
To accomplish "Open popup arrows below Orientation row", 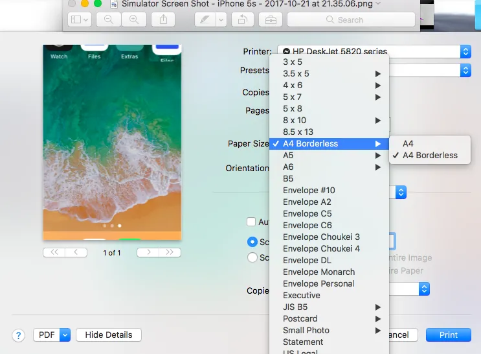I will point(401,193).
